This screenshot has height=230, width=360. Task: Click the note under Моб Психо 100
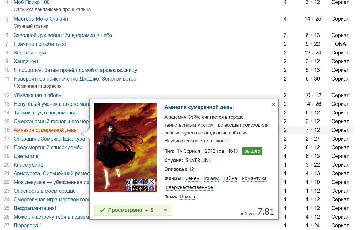(x=52, y=9)
